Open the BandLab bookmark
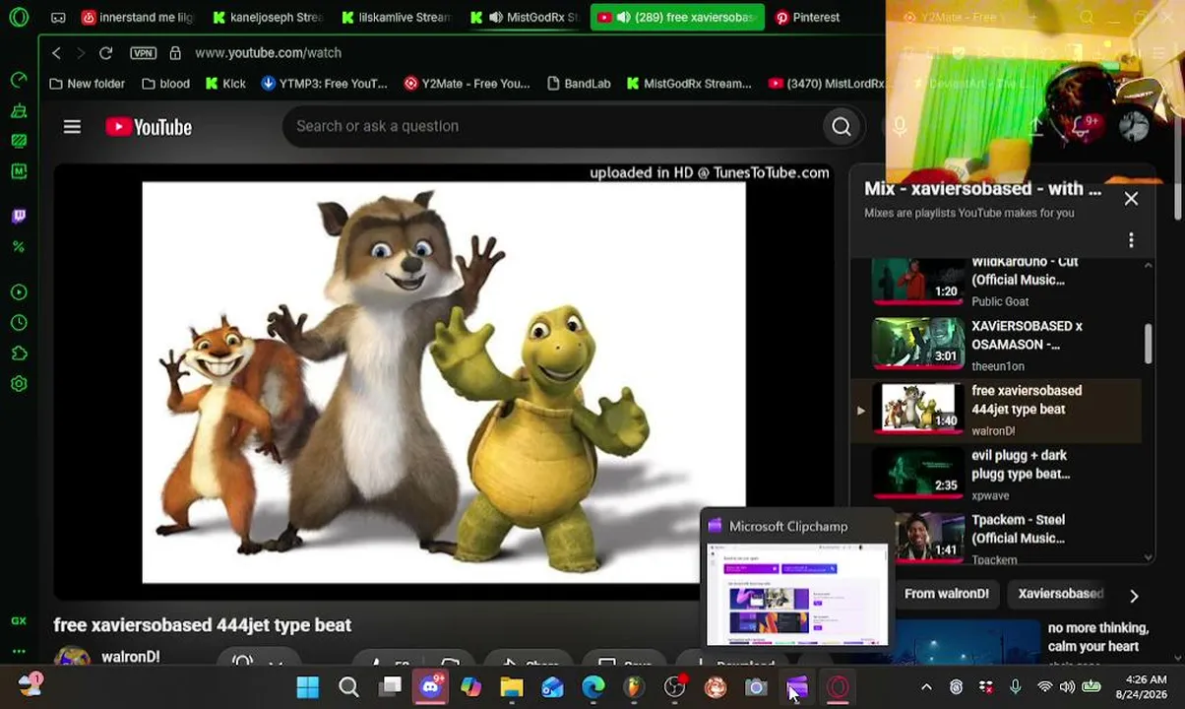 578,84
